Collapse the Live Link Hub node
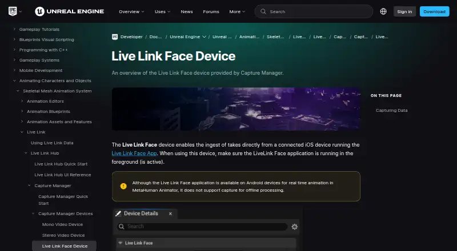 click(x=26, y=153)
